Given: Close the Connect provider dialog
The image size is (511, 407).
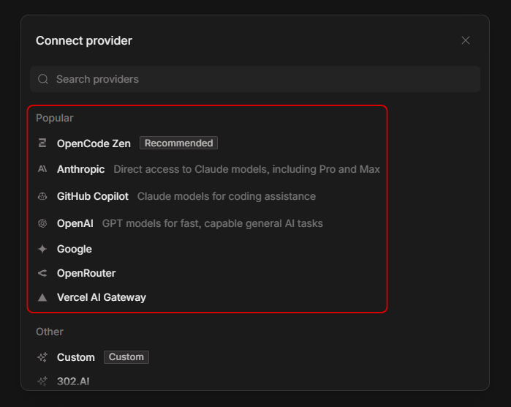Looking at the screenshot, I should (x=466, y=40).
